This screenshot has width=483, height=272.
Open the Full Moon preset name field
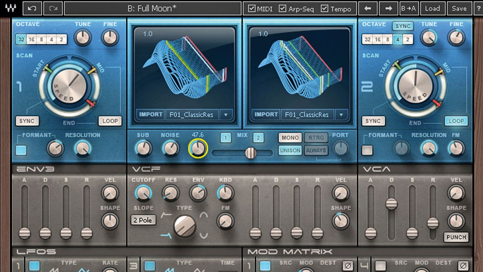pos(152,8)
